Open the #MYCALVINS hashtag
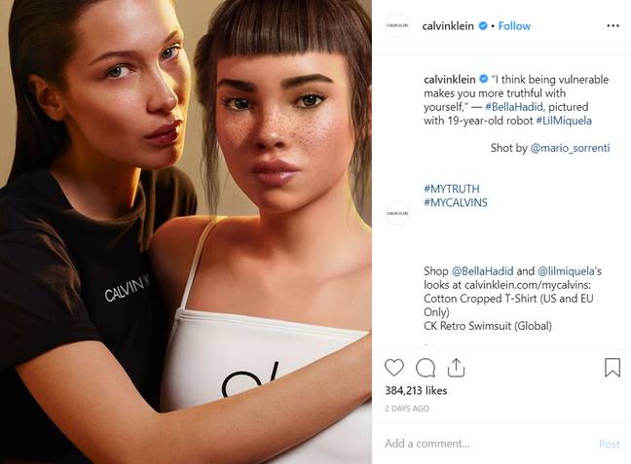Viewport: 631px width, 464px height. pyautogui.click(x=456, y=202)
